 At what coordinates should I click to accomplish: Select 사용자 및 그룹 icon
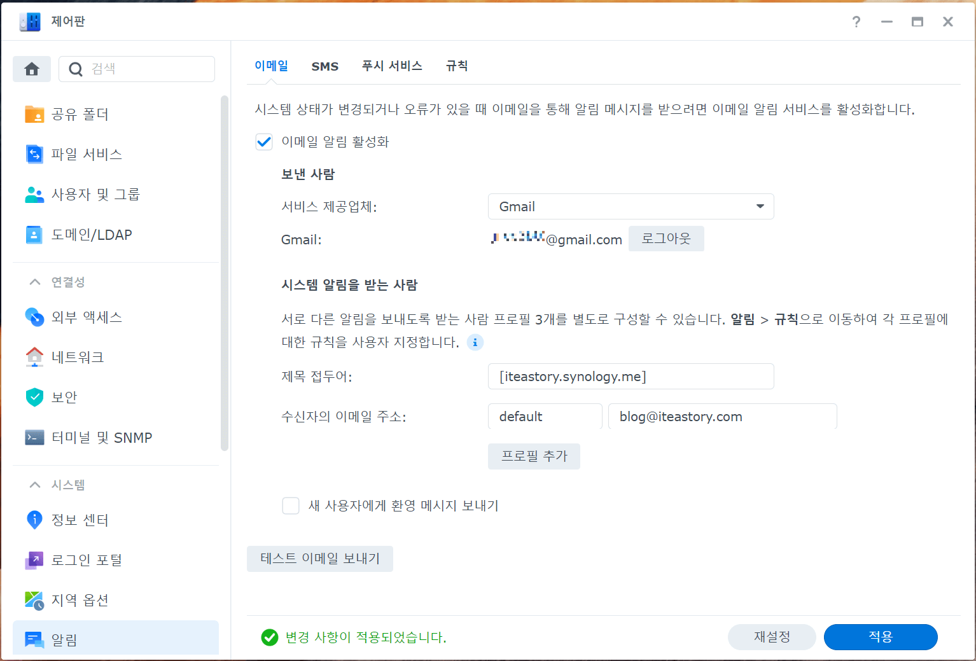point(34,195)
